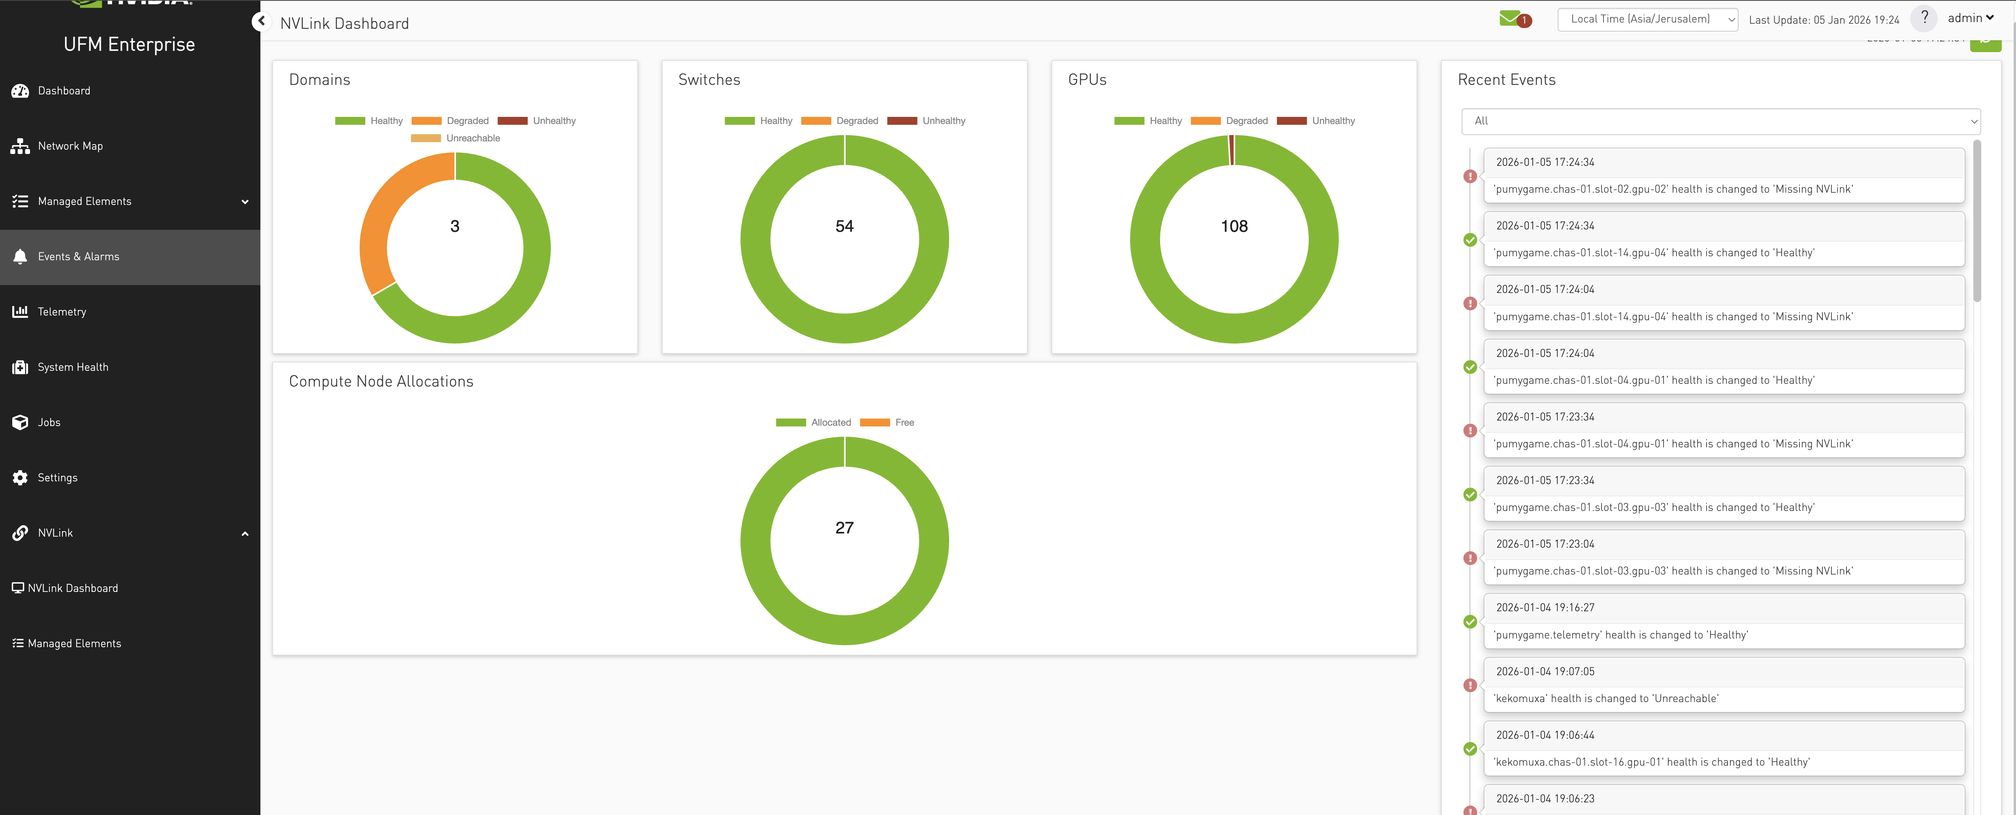Click the NVLink submenu Managed Elements list icon

point(17,643)
